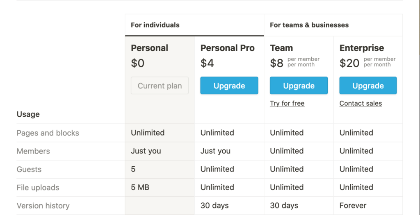Click Upgrade under Enterprise plan

[x=368, y=86]
